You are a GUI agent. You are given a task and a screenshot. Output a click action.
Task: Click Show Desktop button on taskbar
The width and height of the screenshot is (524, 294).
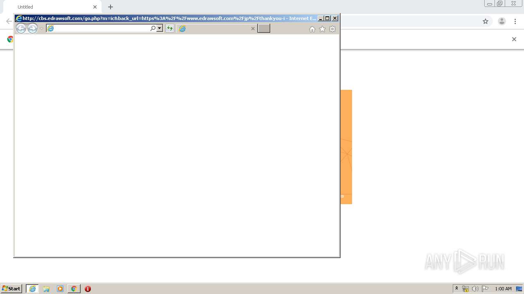point(519,289)
